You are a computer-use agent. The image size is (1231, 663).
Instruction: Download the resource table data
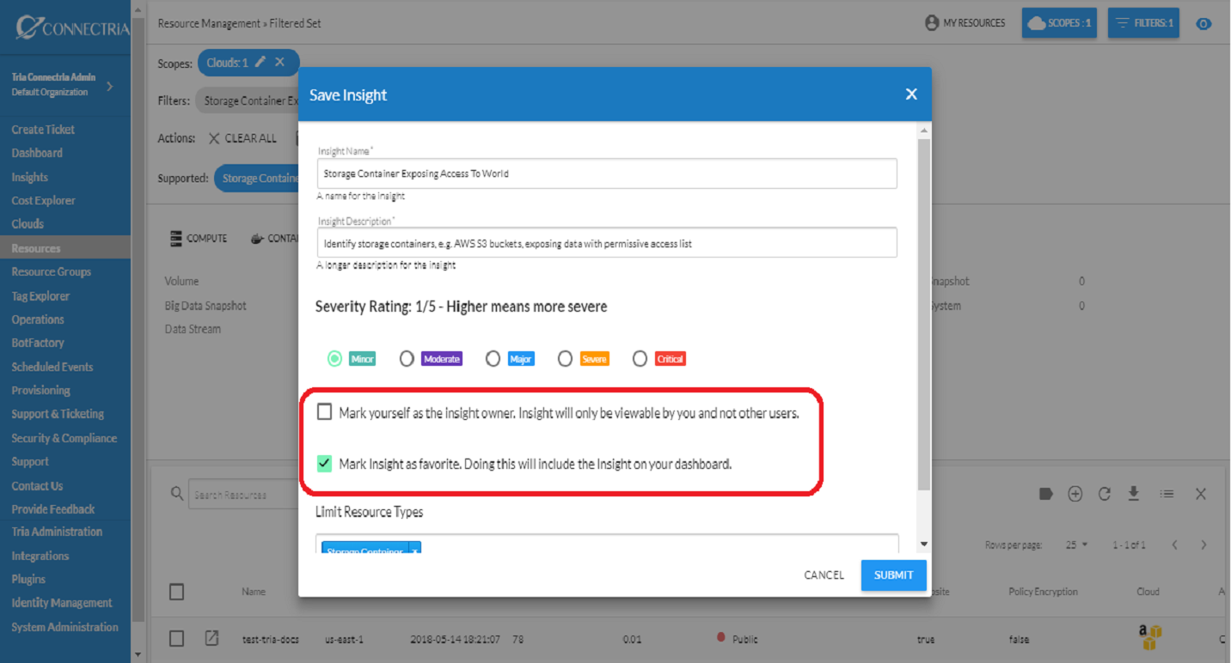click(1134, 494)
